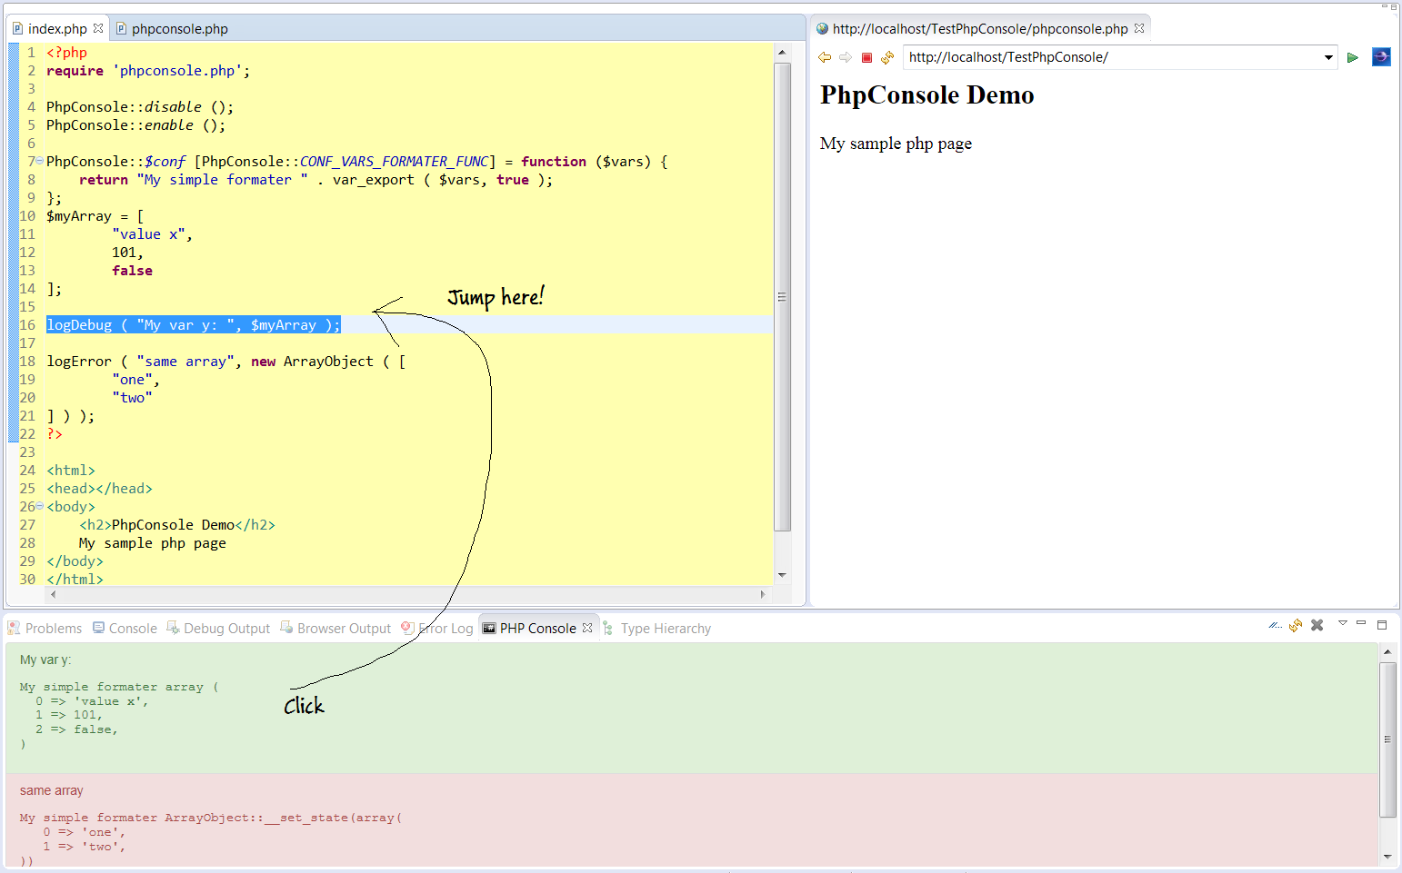
Task: Open the Error Log tab
Action: pos(437,628)
